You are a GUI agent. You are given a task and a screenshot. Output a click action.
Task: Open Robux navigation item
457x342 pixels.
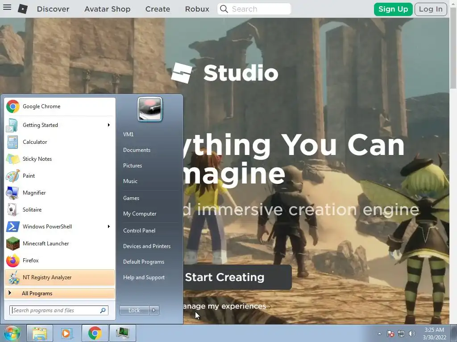point(197,9)
